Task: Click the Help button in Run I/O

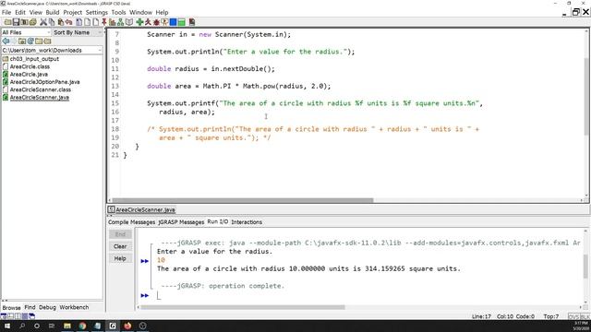Action: coord(120,258)
